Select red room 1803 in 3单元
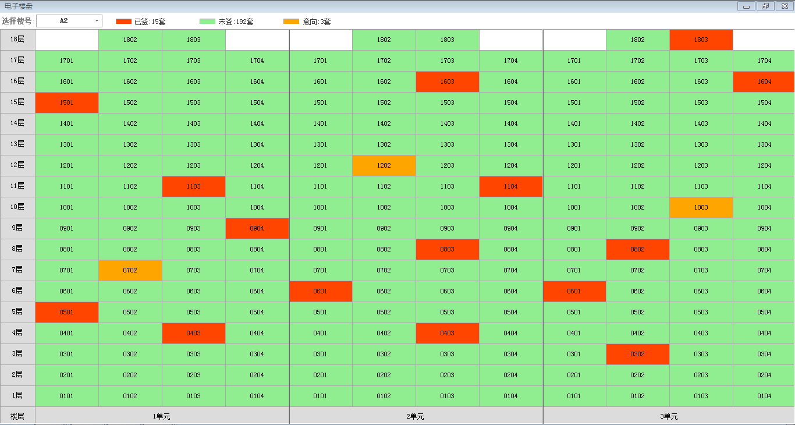 pos(701,40)
